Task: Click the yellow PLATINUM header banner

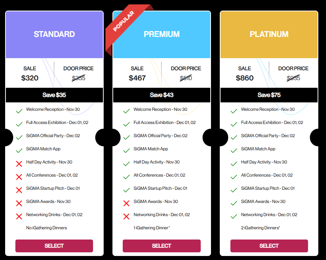Action: [269, 34]
